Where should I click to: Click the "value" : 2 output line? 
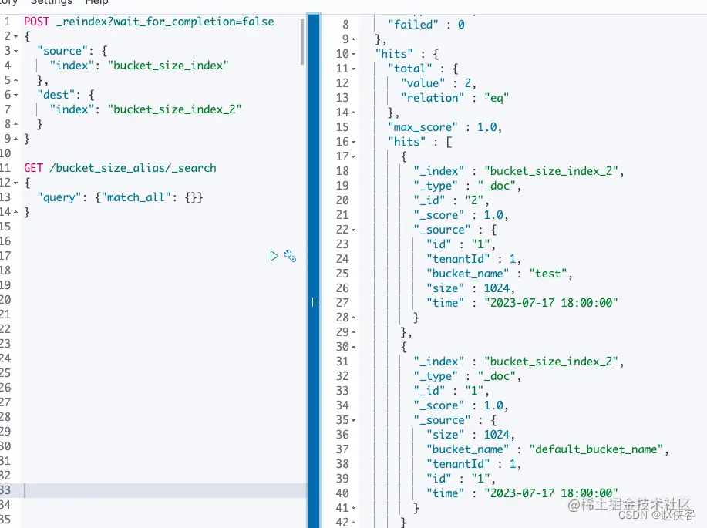[x=438, y=83]
